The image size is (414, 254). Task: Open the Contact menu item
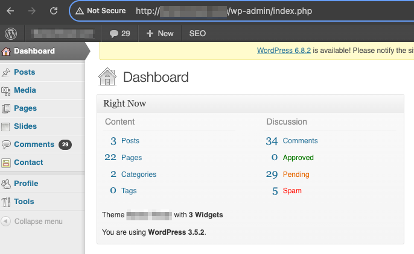(28, 163)
